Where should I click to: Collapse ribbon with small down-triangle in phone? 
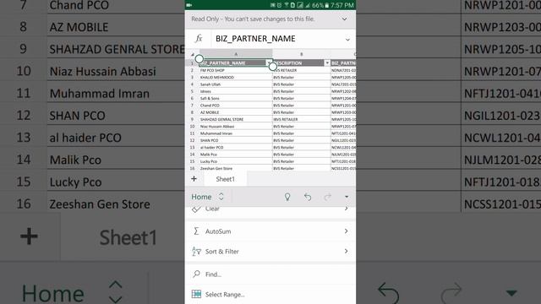(x=347, y=197)
